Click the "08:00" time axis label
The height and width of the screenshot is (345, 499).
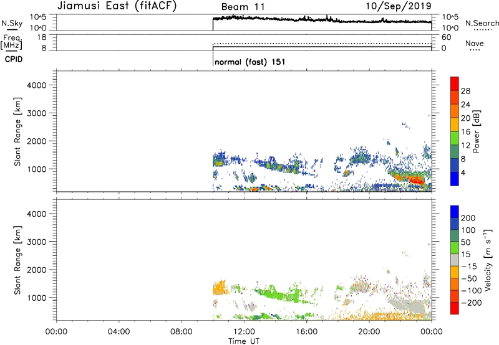[x=182, y=332]
